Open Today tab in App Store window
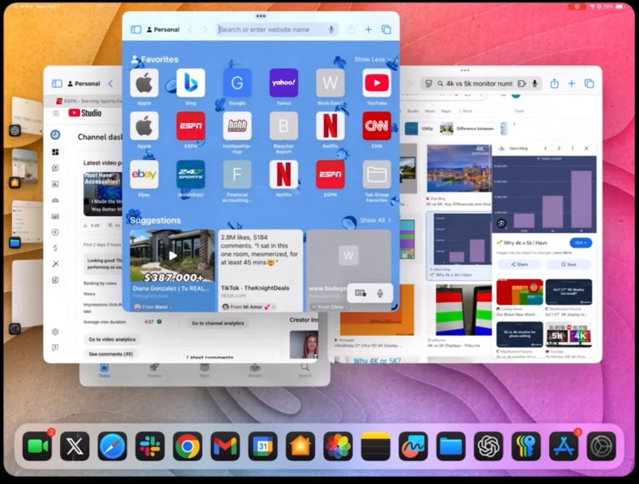This screenshot has width=639, height=484. (x=104, y=370)
